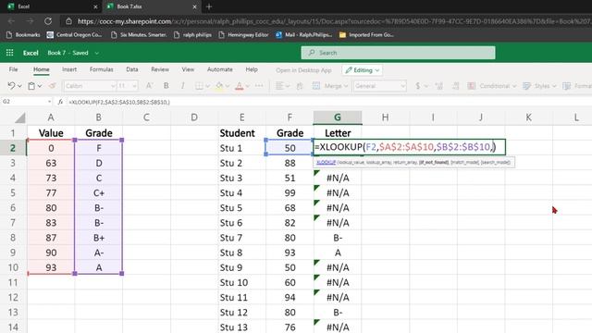The image size is (592, 333).
Task: Expand the Book 7 Saved chevron
Action: pyautogui.click(x=96, y=54)
